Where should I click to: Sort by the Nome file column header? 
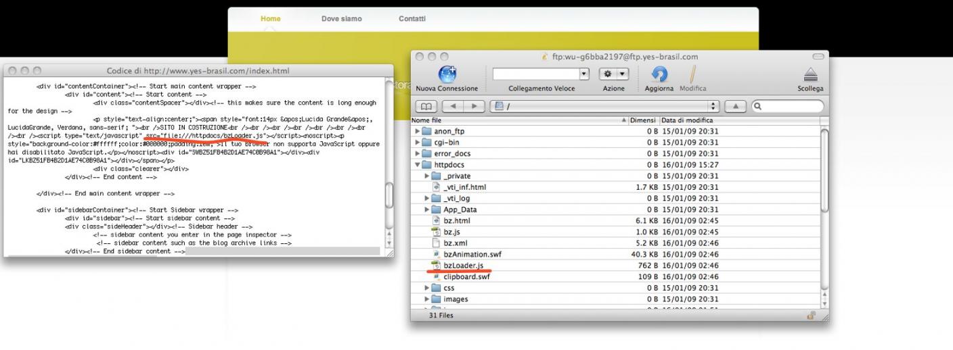coord(520,120)
